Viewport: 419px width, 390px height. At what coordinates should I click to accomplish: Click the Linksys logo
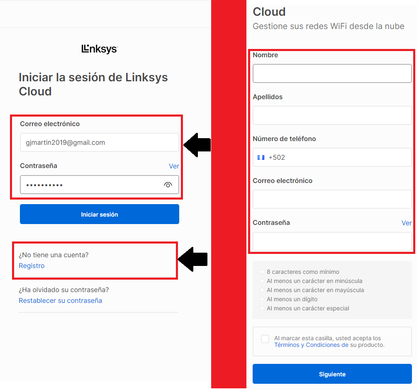point(100,49)
